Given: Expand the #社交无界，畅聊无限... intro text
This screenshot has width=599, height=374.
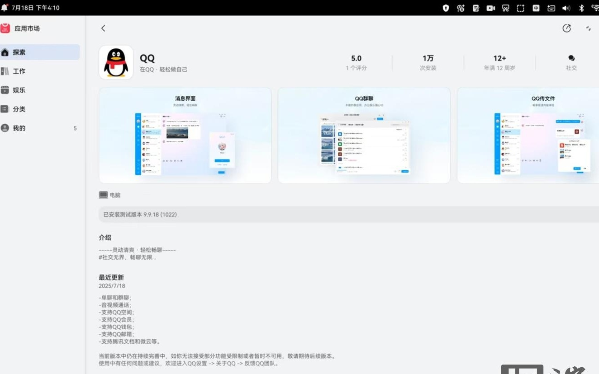Looking at the screenshot, I should (x=127, y=257).
